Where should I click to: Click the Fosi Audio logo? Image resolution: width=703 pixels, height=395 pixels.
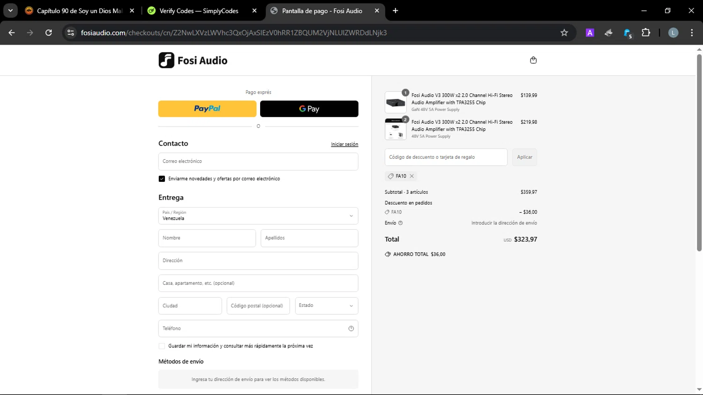[x=193, y=60]
